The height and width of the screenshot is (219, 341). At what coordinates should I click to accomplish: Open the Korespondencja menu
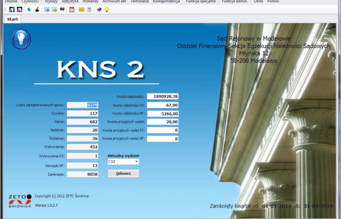(x=167, y=1)
